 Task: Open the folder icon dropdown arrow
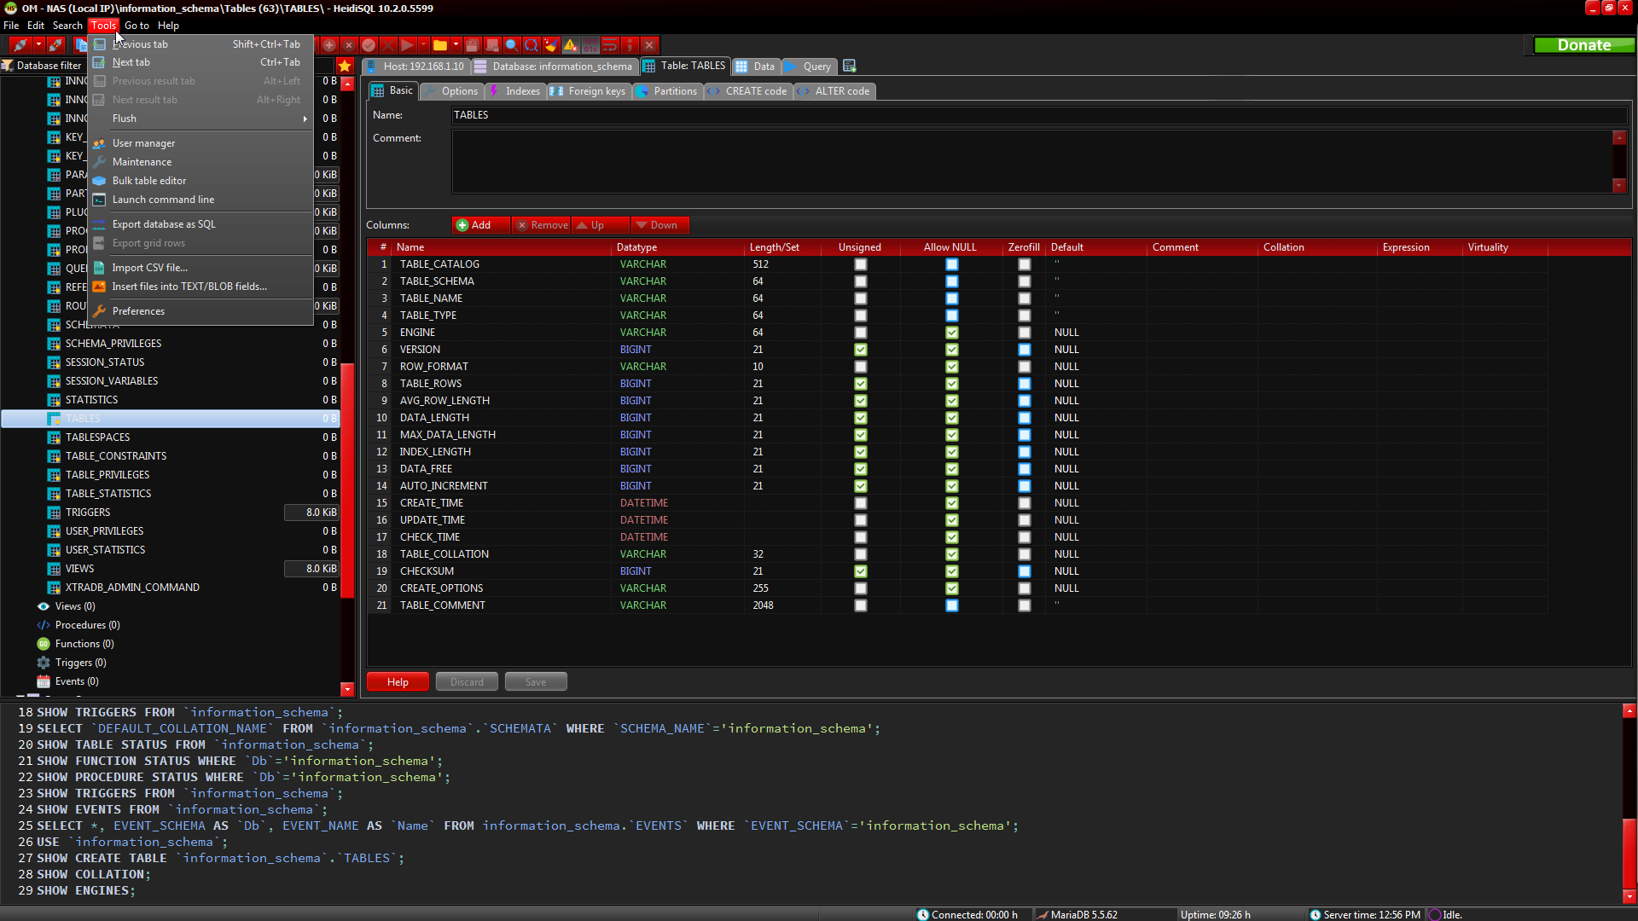click(x=456, y=45)
